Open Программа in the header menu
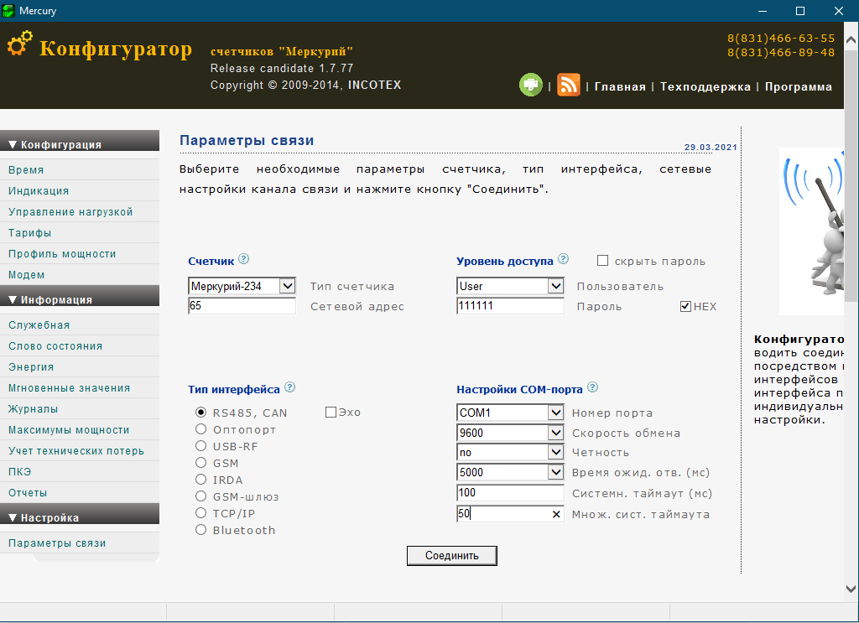 (799, 86)
